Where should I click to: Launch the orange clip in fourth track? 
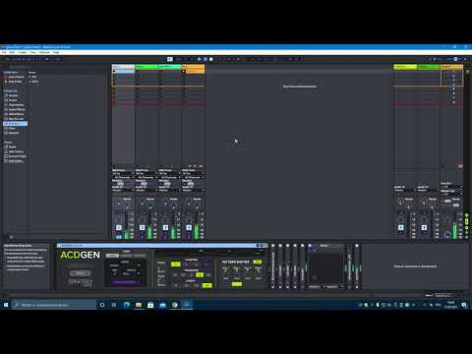[x=184, y=71]
